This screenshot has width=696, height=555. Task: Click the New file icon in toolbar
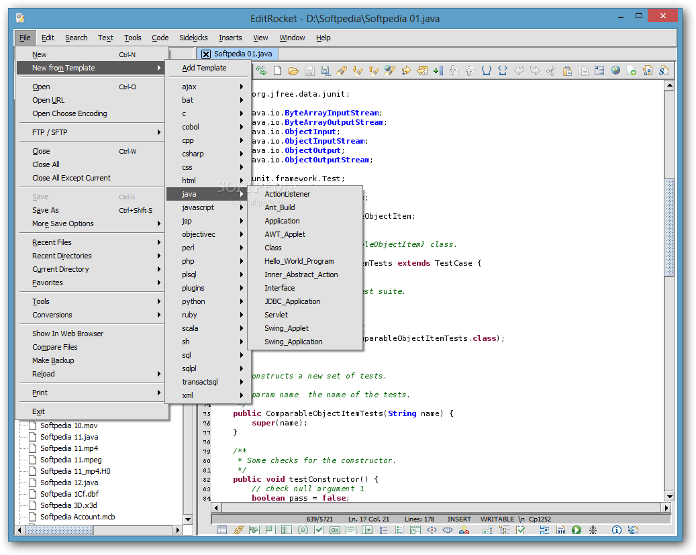(277, 70)
